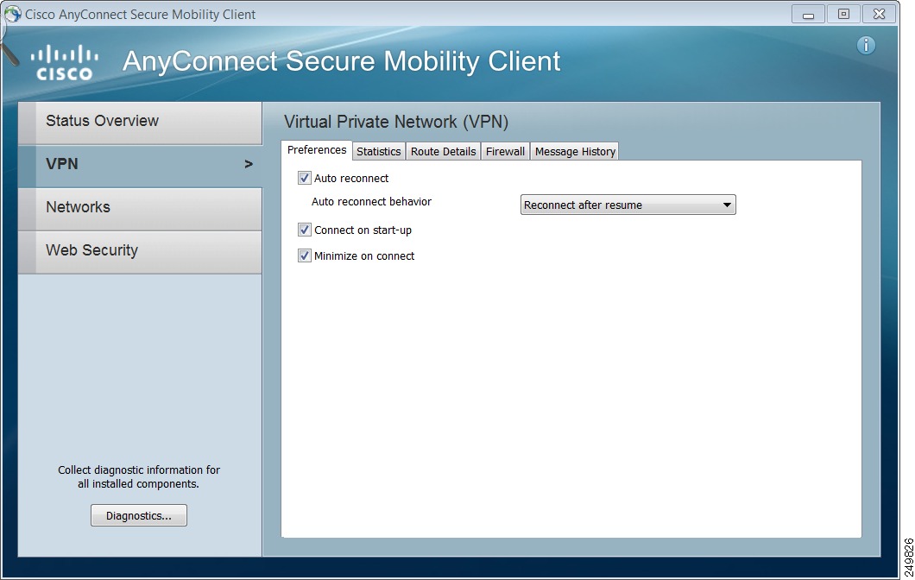The height and width of the screenshot is (580, 915).
Task: Minimize the AnyConnect window
Action: [808, 15]
